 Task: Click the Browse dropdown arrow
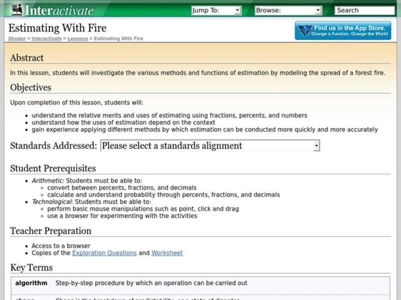click(x=318, y=9)
